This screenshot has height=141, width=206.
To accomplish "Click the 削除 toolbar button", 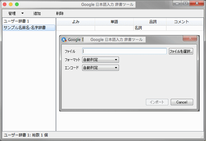I will click(x=60, y=13).
